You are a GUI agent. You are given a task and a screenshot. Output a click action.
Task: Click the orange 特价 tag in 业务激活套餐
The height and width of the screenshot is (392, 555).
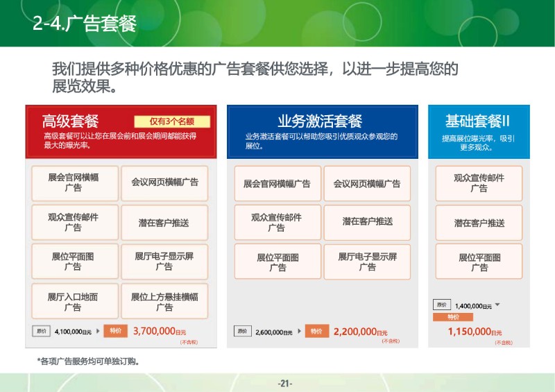[316, 332]
